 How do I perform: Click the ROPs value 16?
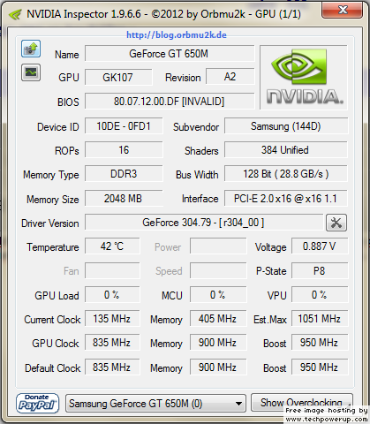coord(124,150)
